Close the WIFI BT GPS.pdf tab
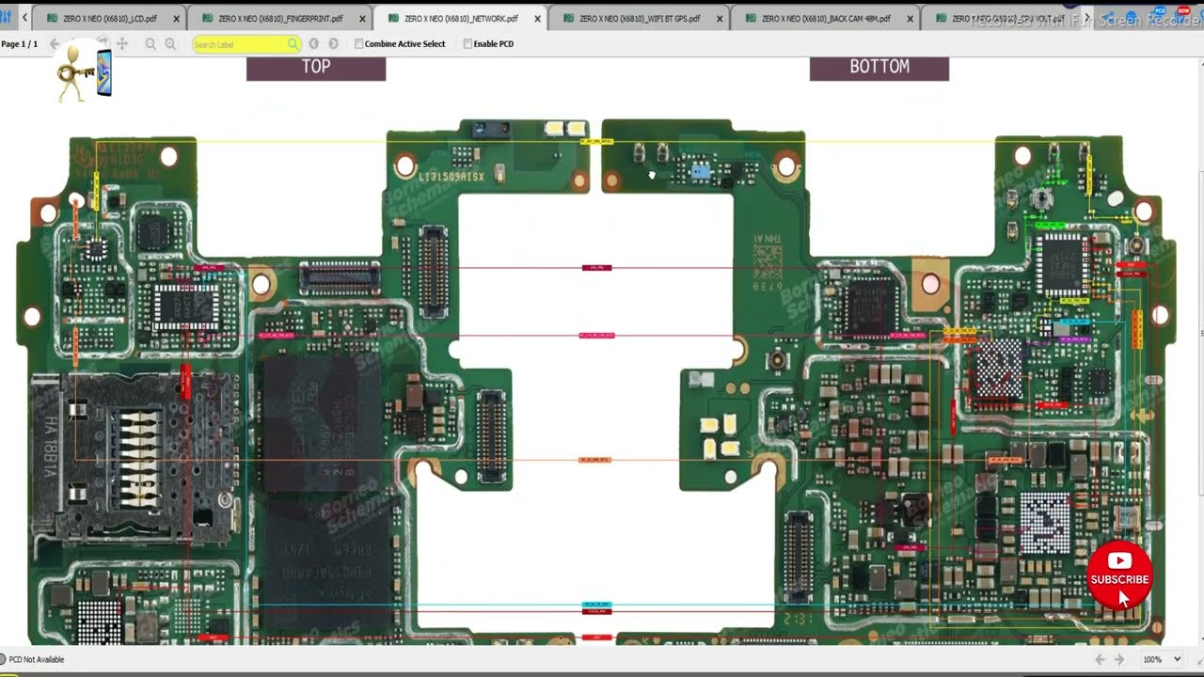 coord(720,19)
